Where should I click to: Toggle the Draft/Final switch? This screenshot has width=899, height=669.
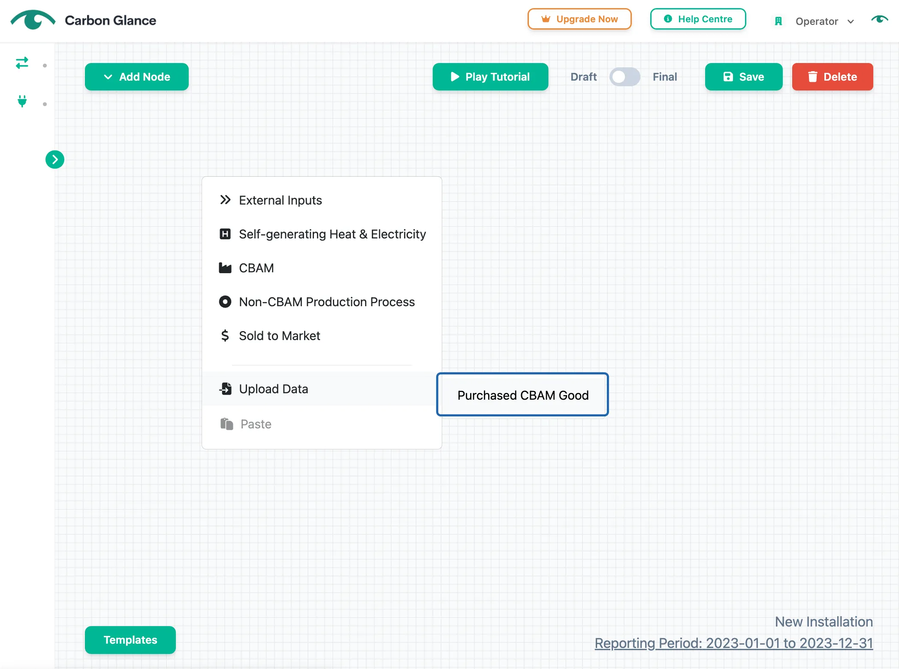click(624, 77)
